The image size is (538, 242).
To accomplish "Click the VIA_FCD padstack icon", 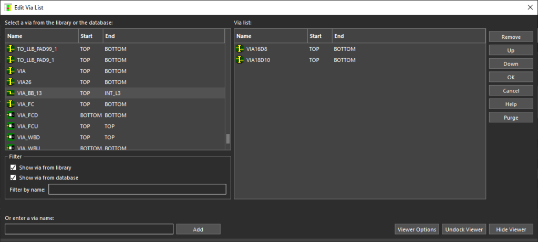I will [10, 115].
